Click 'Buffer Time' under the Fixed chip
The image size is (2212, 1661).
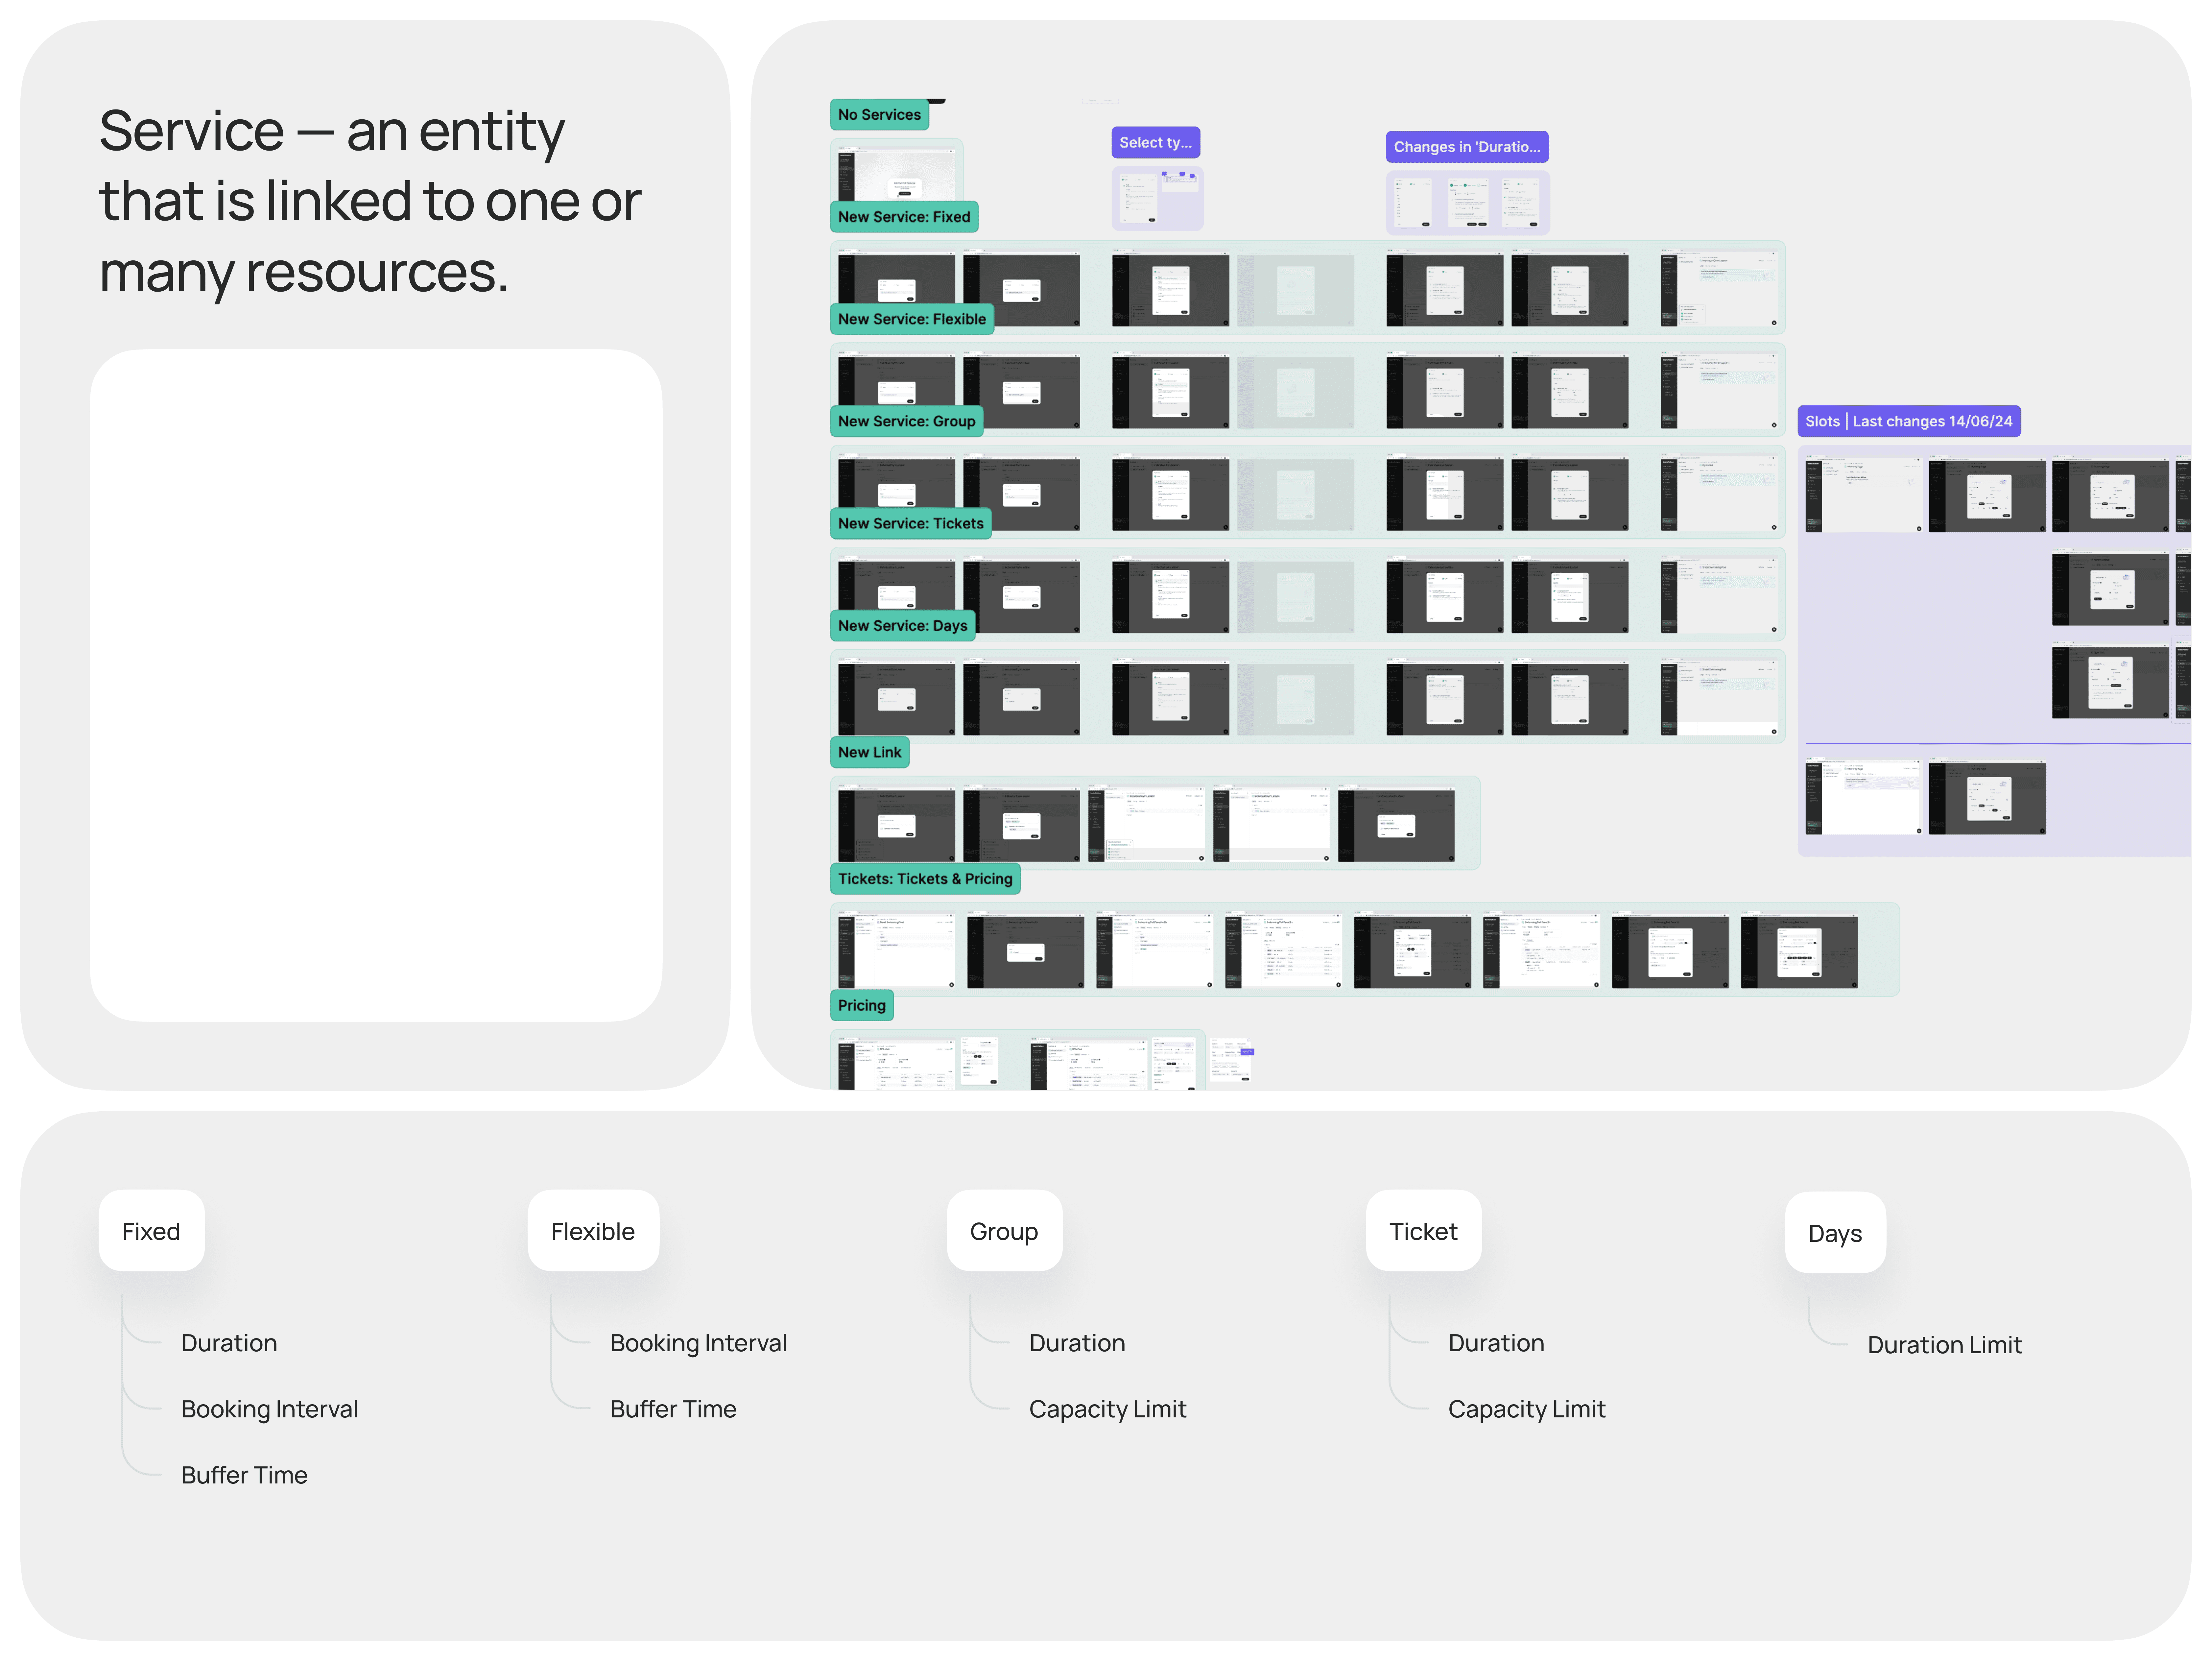coord(244,1475)
